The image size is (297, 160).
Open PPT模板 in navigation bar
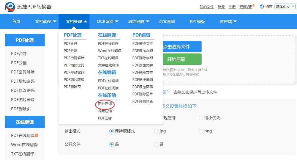click(198, 21)
